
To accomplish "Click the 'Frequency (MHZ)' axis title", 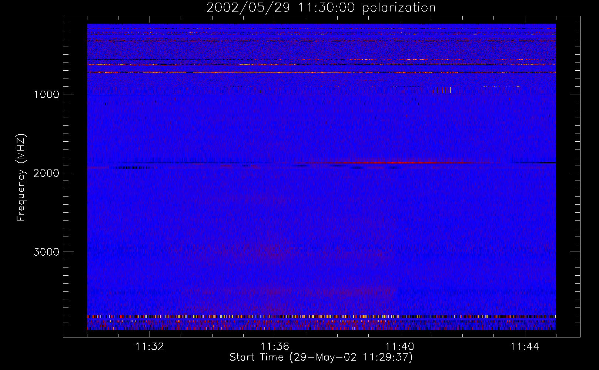I will [x=21, y=178].
